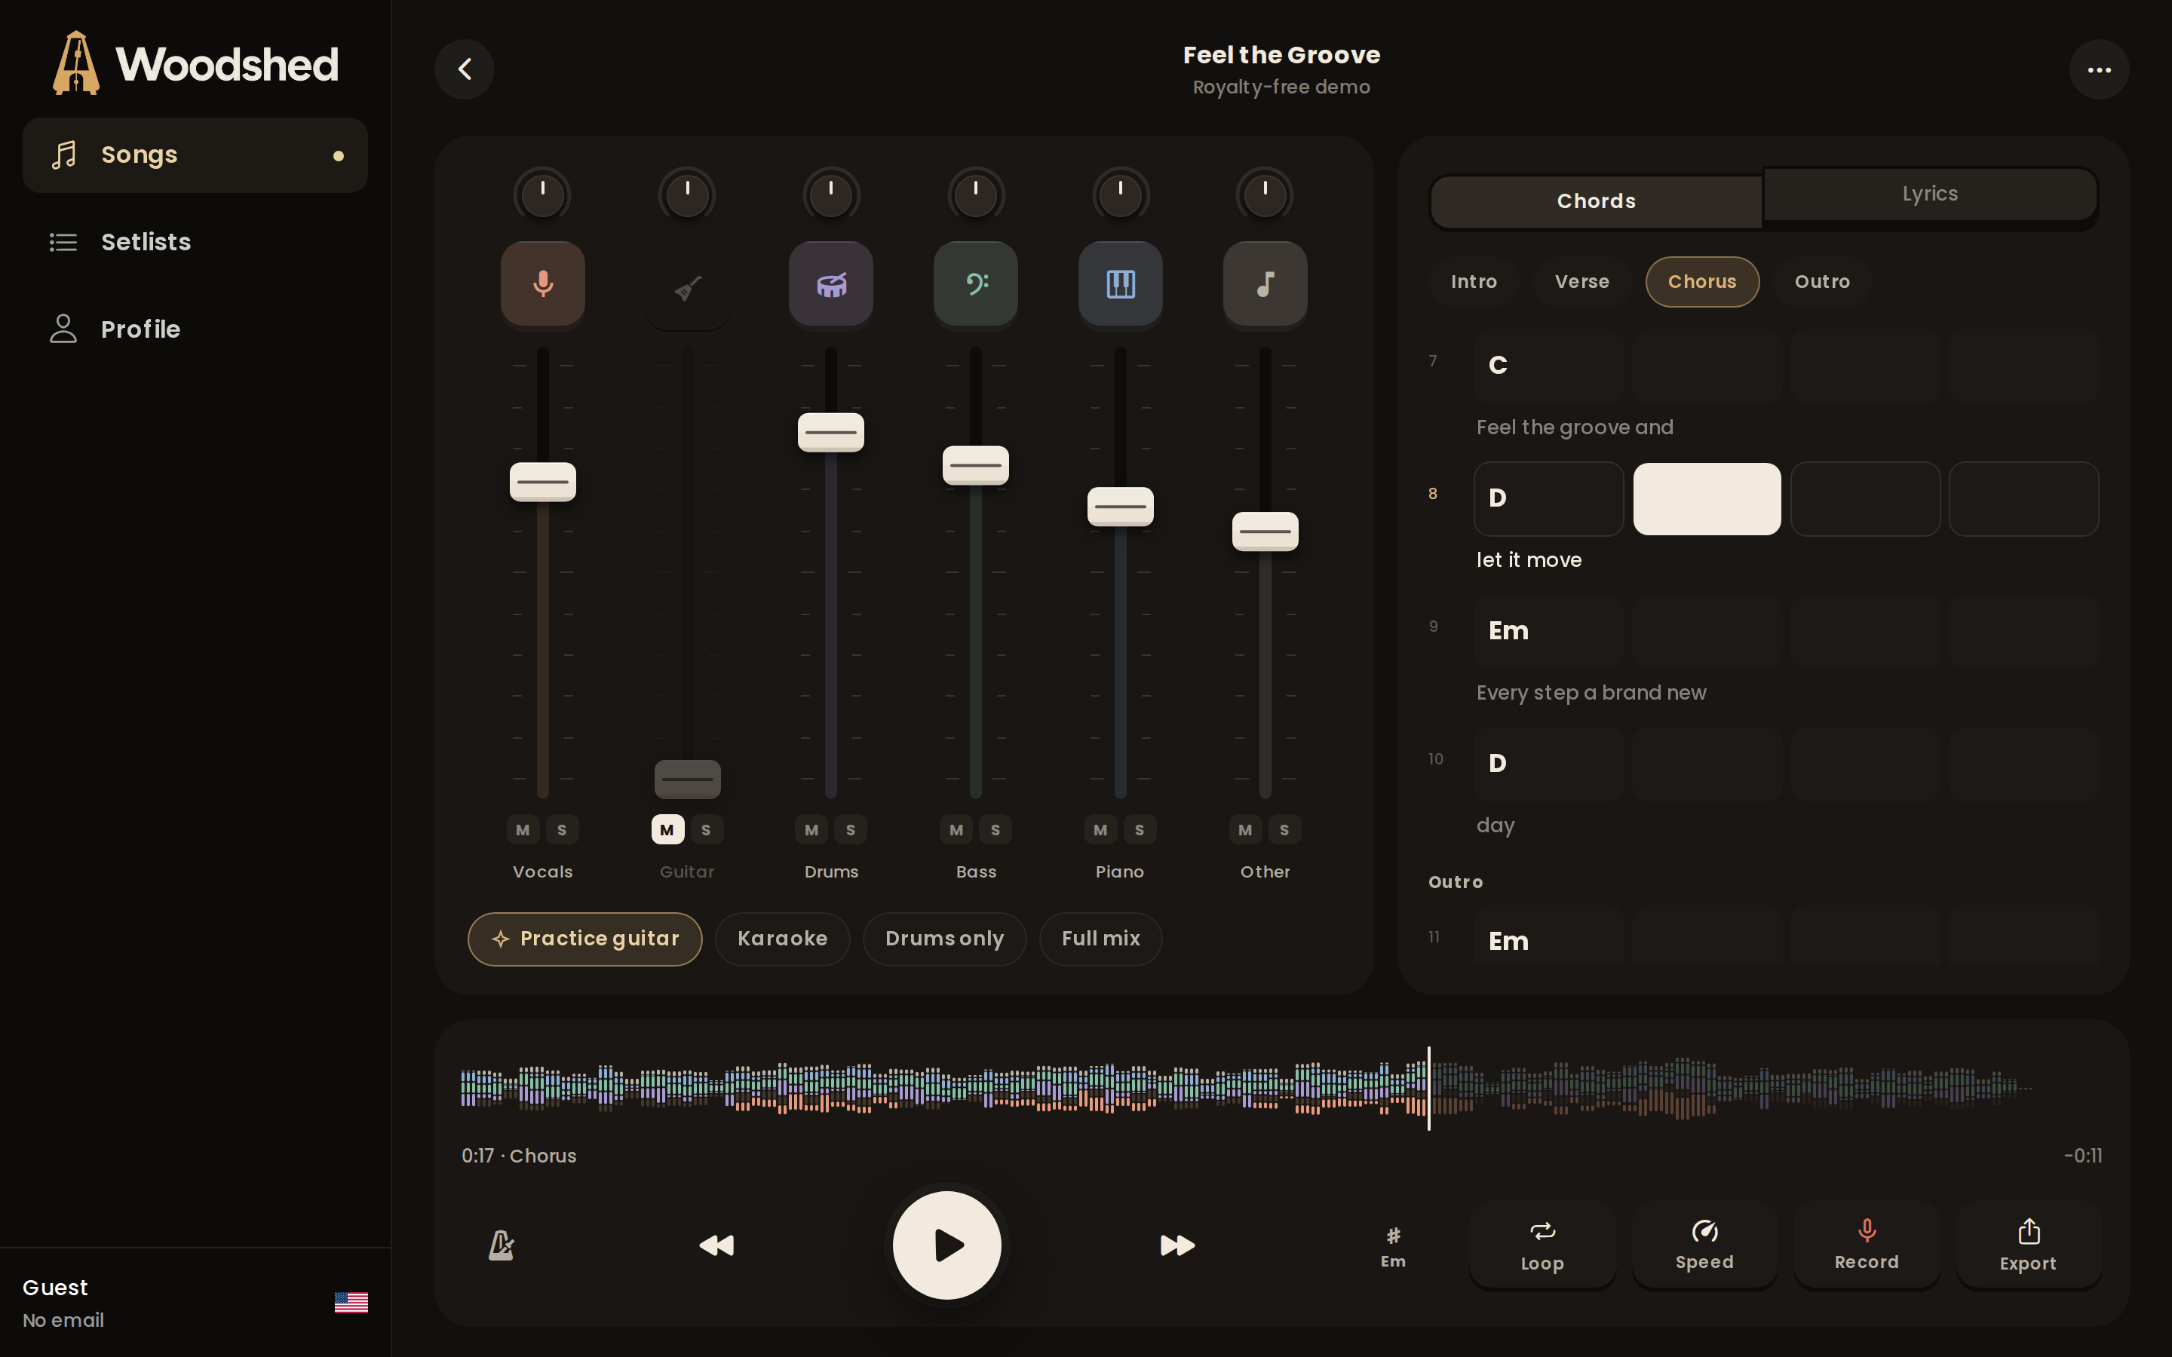
Task: Click the Piano keys stem icon
Action: [x=1120, y=283]
